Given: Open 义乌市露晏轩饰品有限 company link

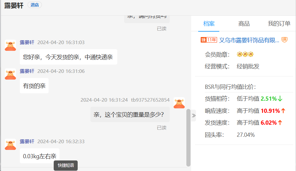Looking at the screenshot, I should [249, 40].
